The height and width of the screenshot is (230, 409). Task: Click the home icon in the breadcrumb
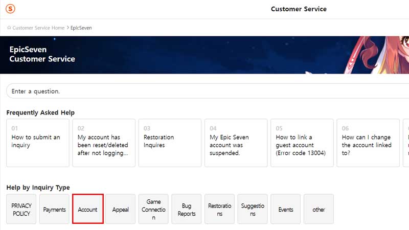(9, 28)
